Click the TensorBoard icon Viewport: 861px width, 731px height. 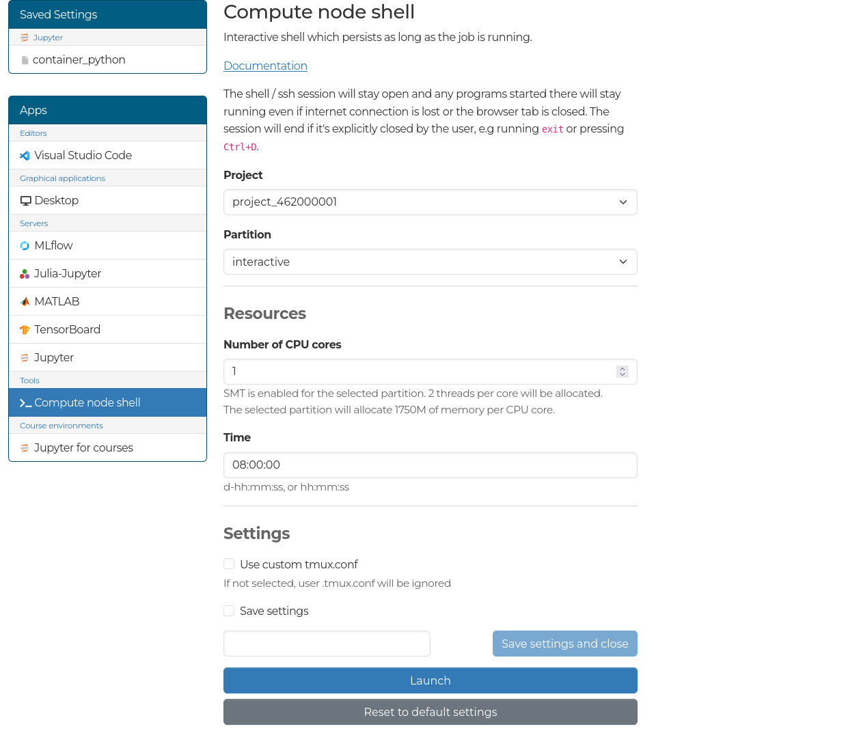click(x=24, y=329)
